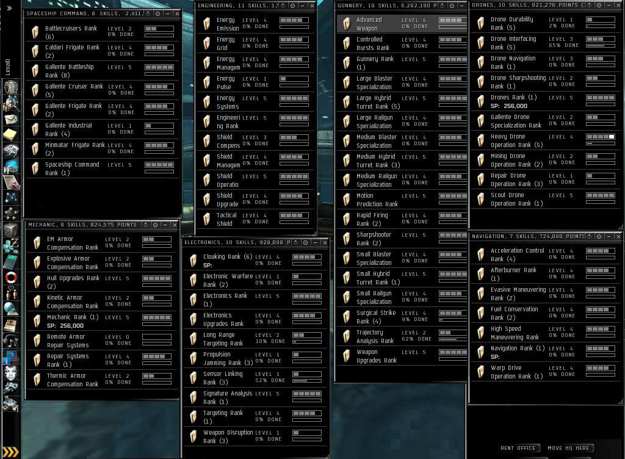Click the Heavy Drone Operation level progress bar
Viewport: 625px width, 459px height.
[x=601, y=137]
